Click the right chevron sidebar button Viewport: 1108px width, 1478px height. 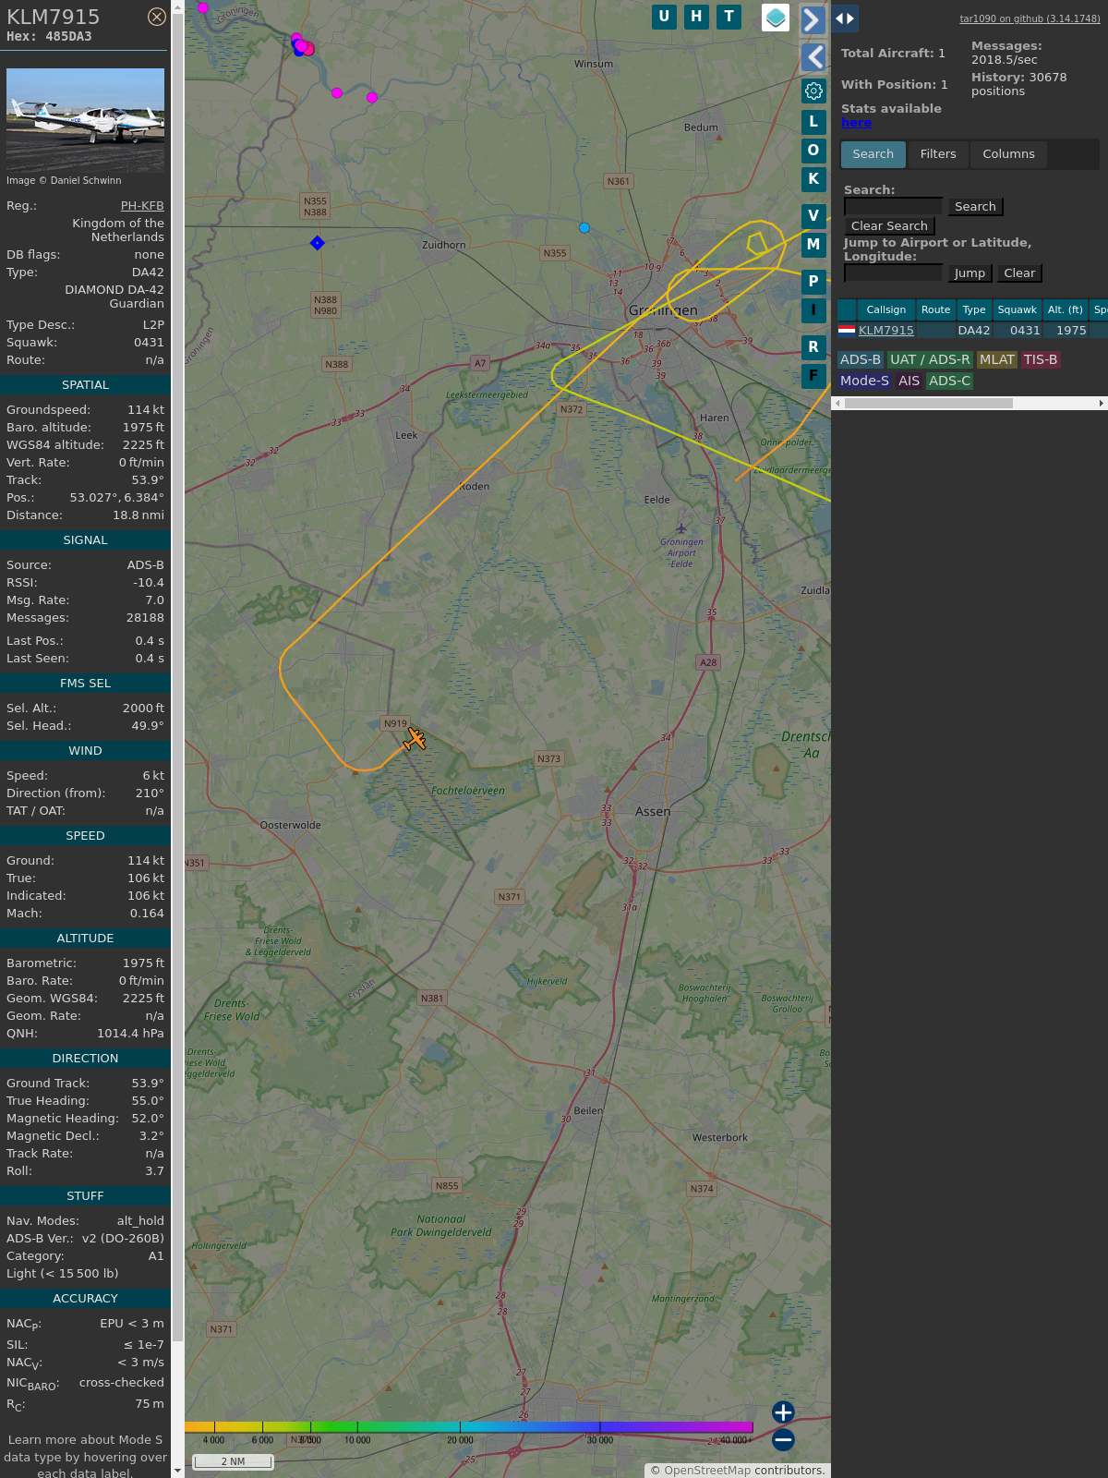813,19
